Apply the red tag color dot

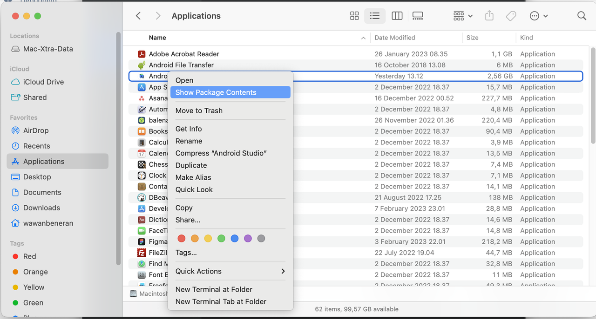182,238
